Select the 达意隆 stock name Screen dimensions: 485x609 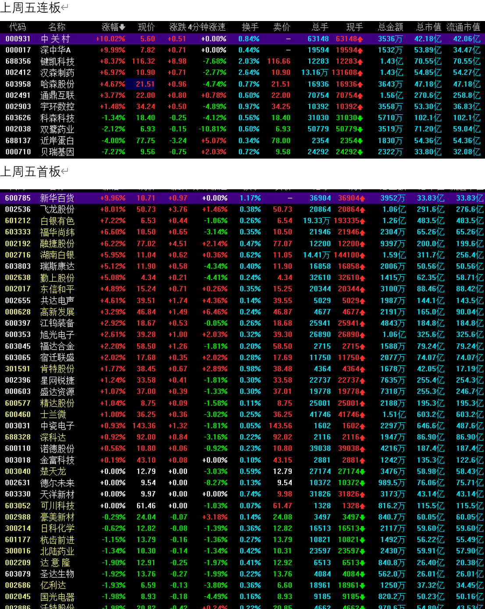click(55, 563)
